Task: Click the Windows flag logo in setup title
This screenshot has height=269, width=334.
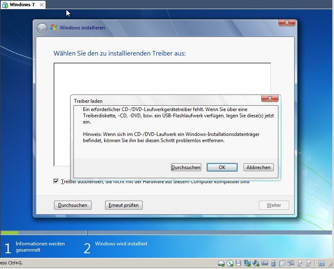Action: tap(54, 27)
